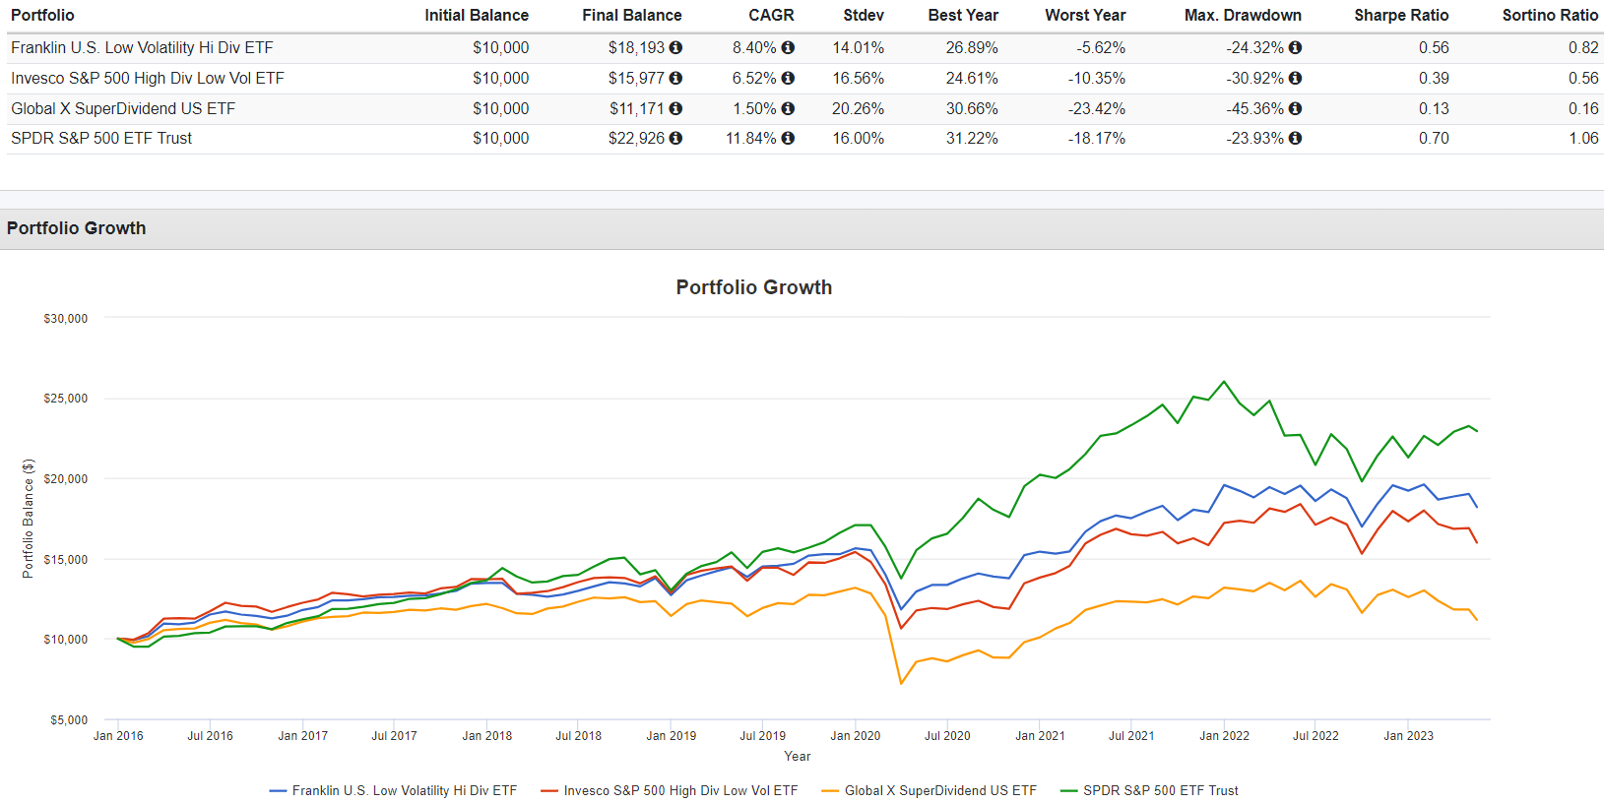This screenshot has height=804, width=1604.
Task: Click the Stdev column header
Action: click(x=864, y=15)
